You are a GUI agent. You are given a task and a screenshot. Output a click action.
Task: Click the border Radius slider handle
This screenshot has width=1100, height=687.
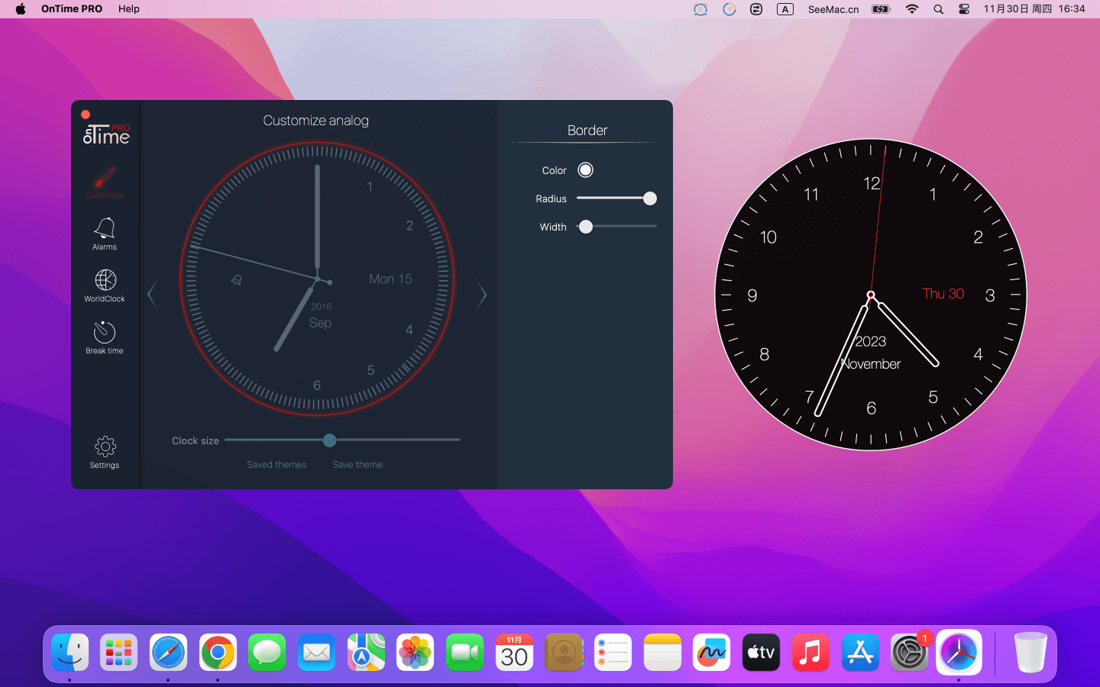pyautogui.click(x=650, y=198)
